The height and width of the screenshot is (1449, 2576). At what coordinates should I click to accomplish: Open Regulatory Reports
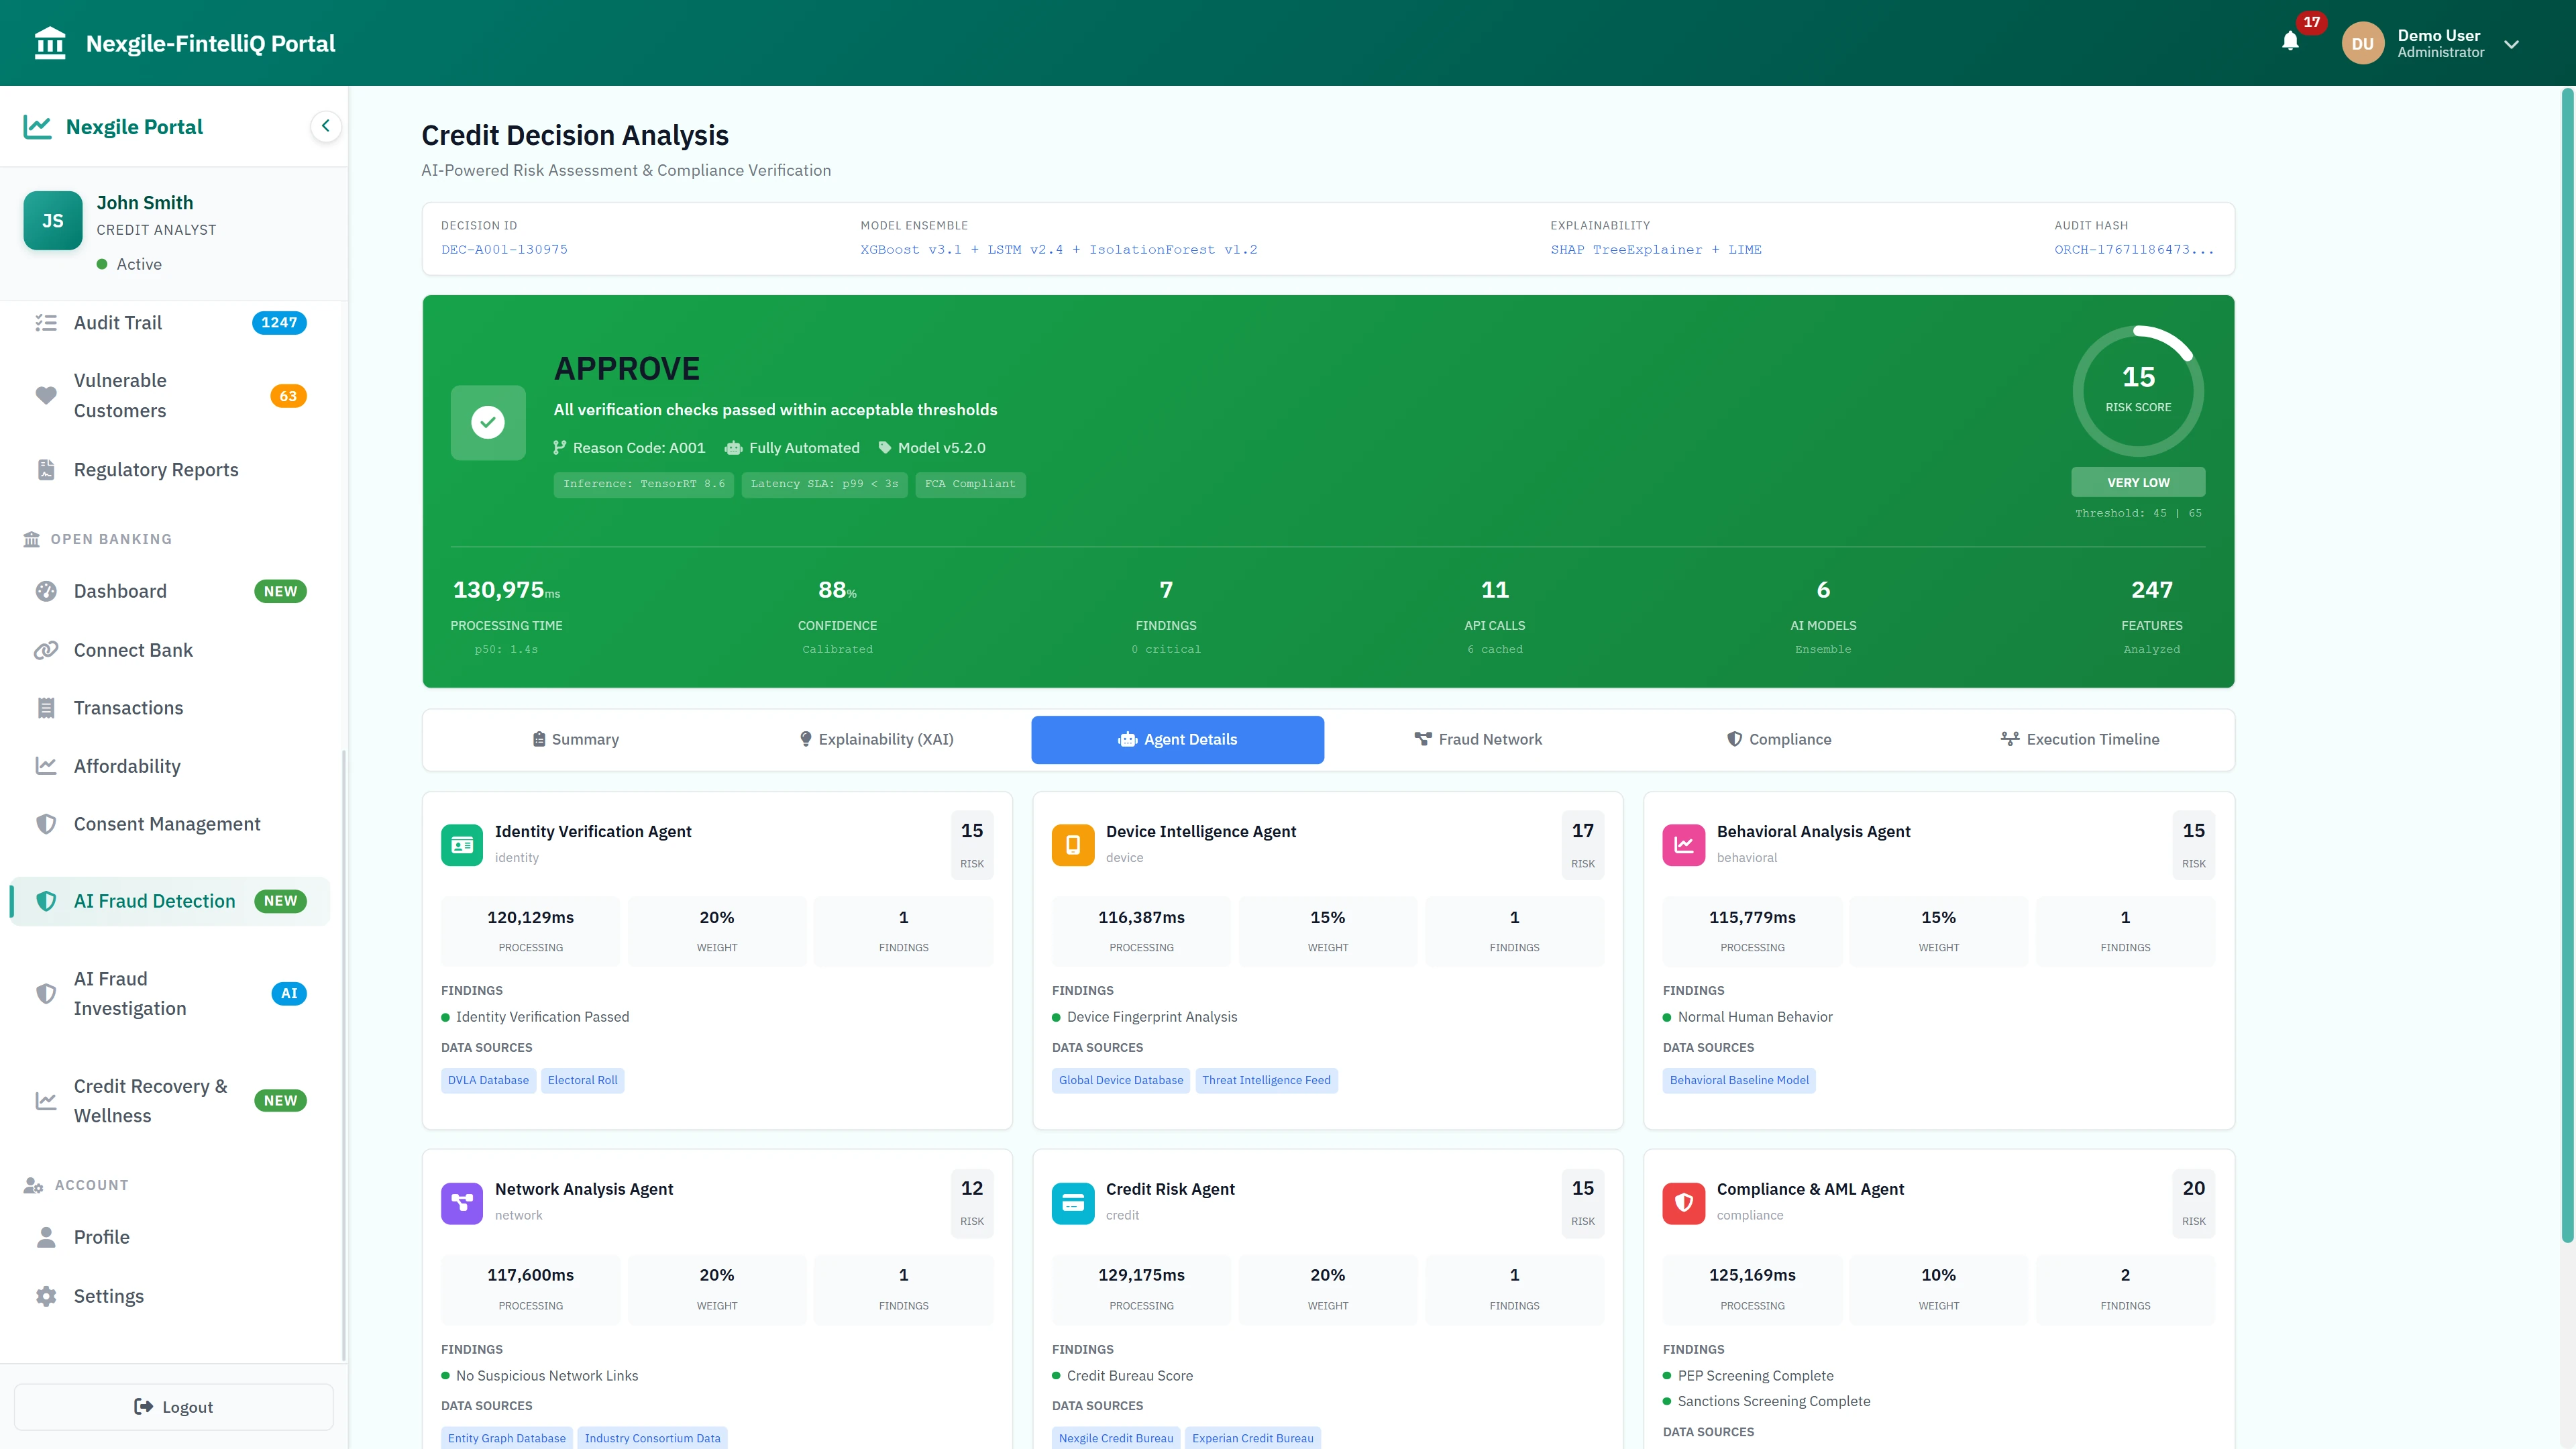(156, 469)
